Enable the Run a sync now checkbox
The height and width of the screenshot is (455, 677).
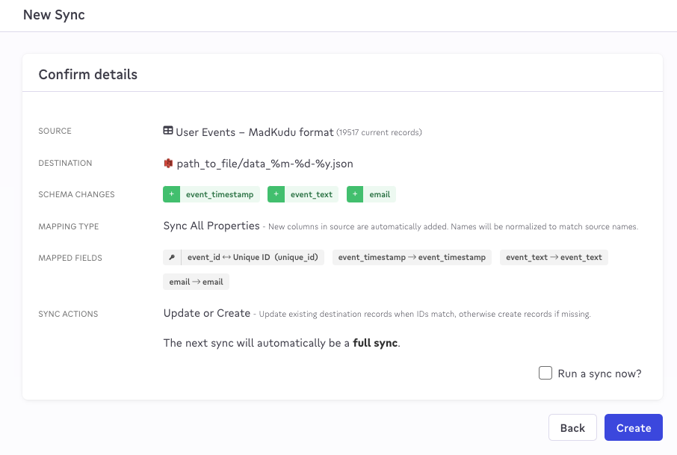(545, 373)
